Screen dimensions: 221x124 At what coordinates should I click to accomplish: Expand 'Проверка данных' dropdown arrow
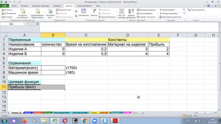[x=156, y=10]
